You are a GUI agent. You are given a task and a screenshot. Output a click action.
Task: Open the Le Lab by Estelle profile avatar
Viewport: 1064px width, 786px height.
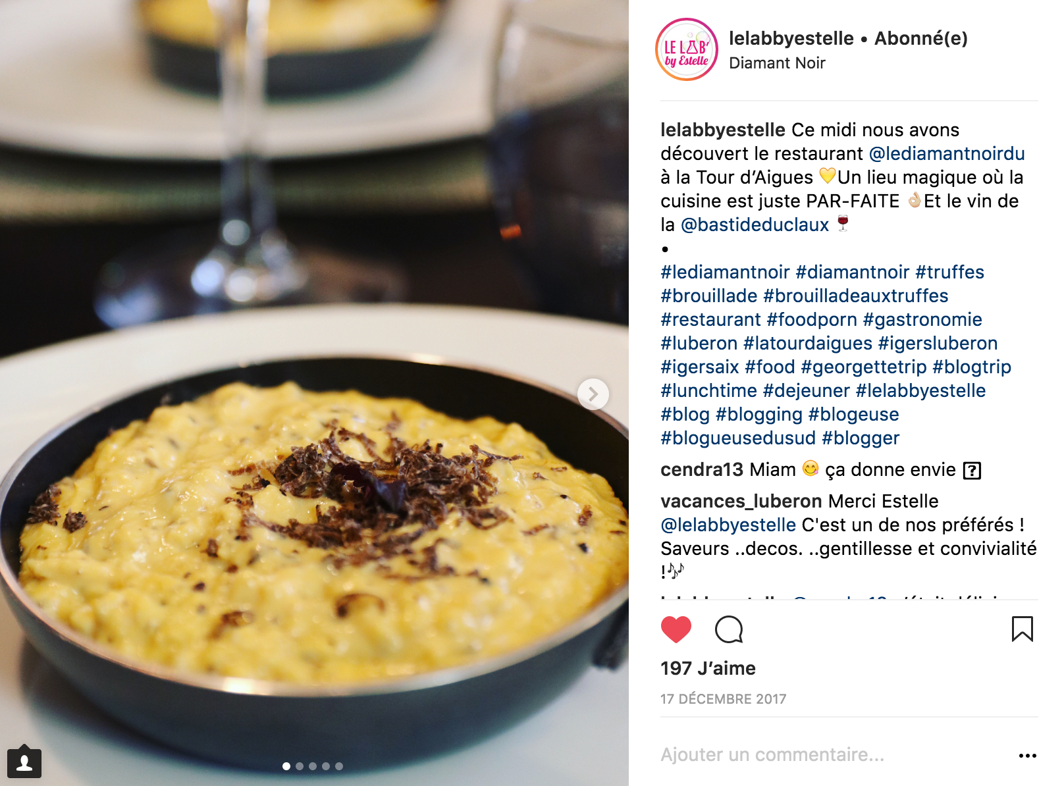point(687,50)
